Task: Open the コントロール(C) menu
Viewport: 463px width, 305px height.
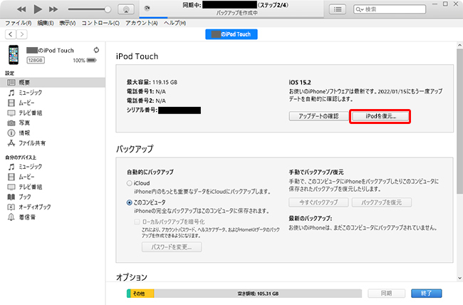Action: (100, 23)
